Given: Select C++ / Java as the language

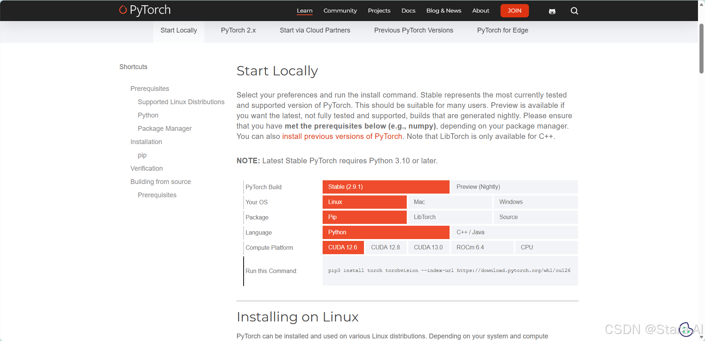Looking at the screenshot, I should pyautogui.click(x=514, y=232).
